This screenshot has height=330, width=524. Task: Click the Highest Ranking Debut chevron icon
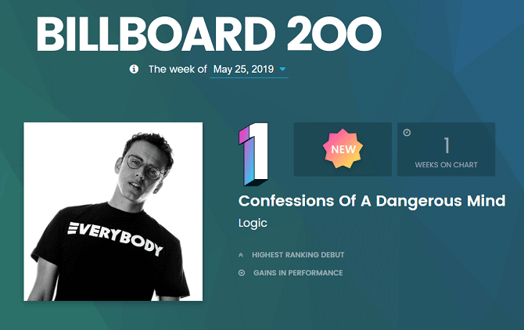coord(242,255)
